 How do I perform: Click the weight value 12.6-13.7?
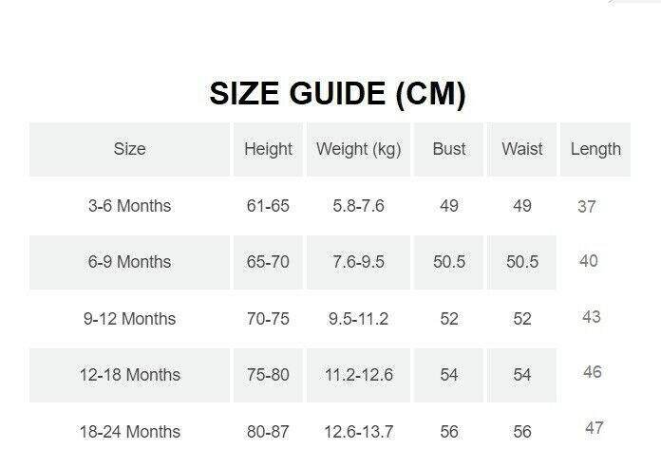pyautogui.click(x=358, y=432)
